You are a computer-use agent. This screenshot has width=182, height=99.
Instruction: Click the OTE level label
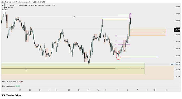pos(116,44)
